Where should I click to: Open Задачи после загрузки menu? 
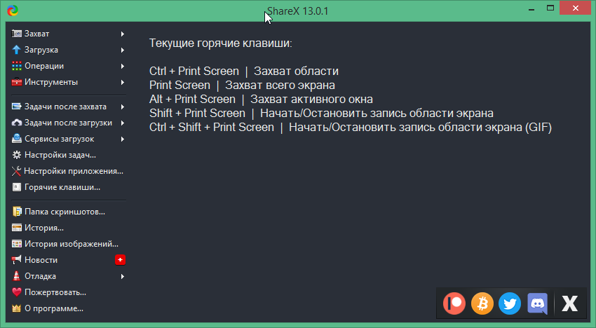click(68, 123)
